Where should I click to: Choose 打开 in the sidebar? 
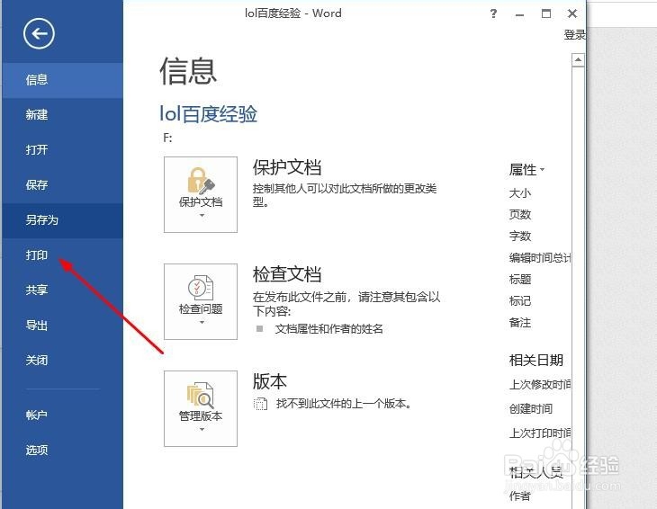click(x=62, y=150)
